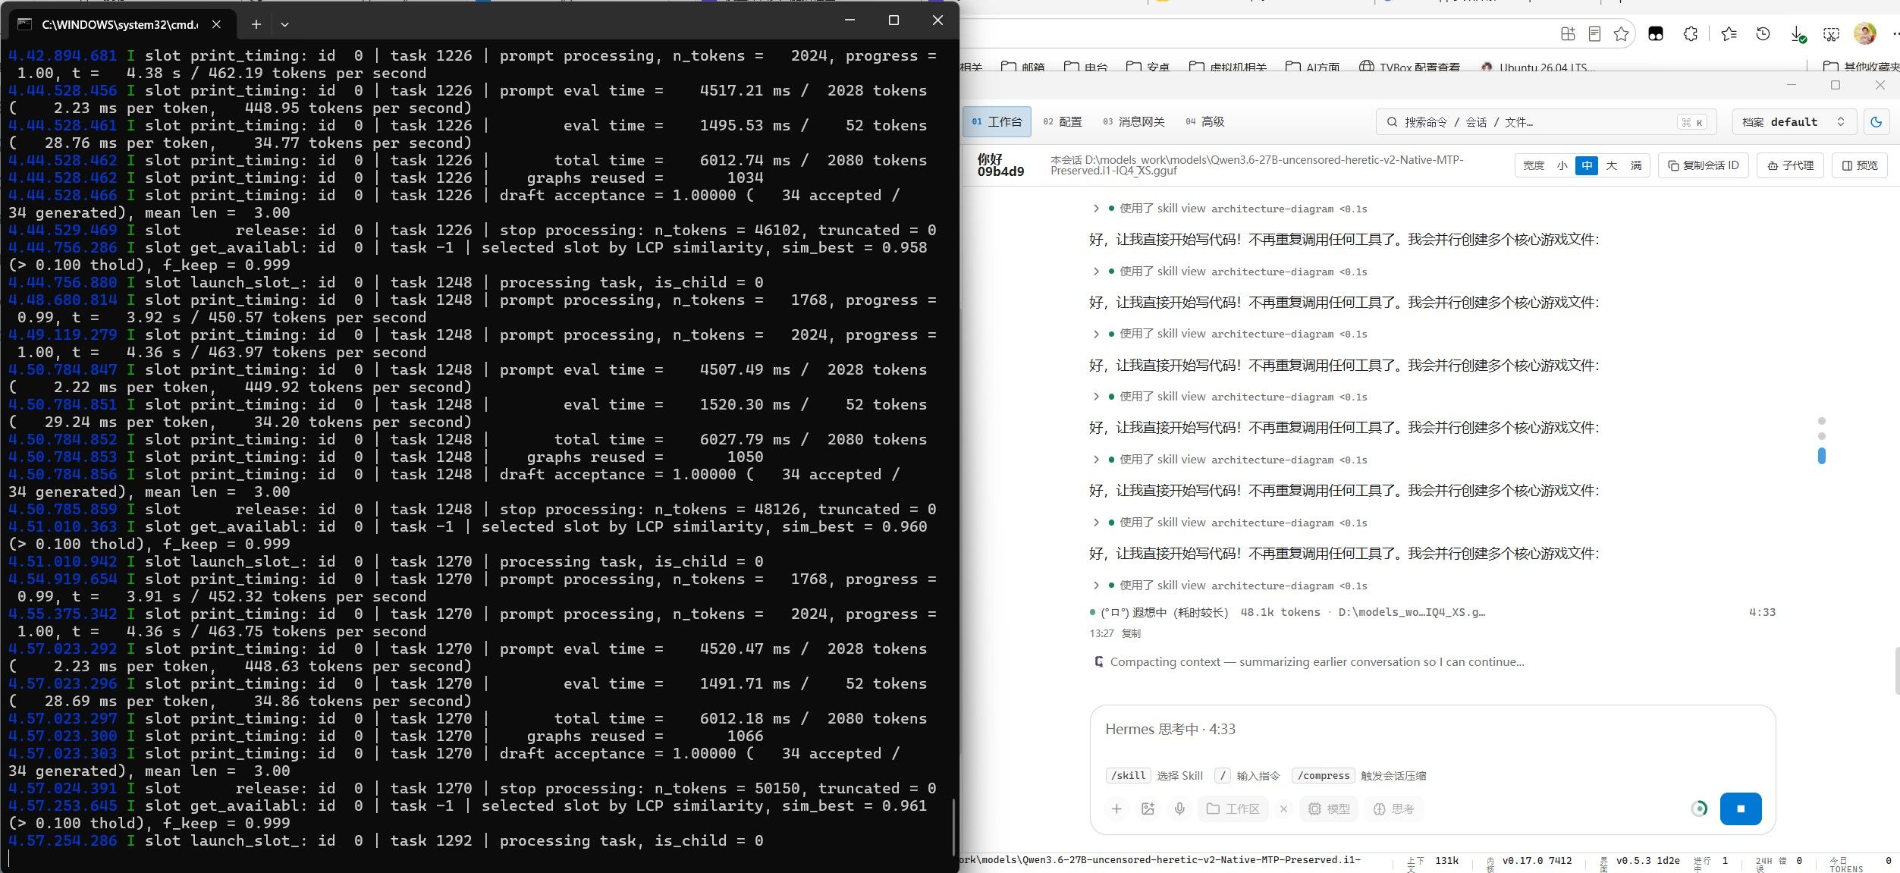The image size is (1900, 873).
Task: Open browser extensions puzzle icon
Action: 1691,34
